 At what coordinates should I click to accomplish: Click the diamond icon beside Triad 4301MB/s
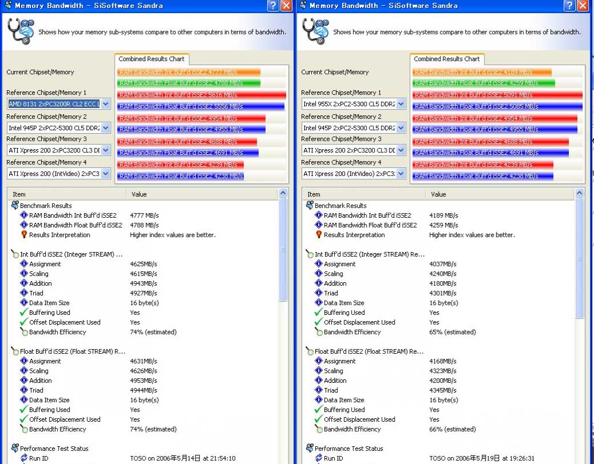(x=319, y=293)
